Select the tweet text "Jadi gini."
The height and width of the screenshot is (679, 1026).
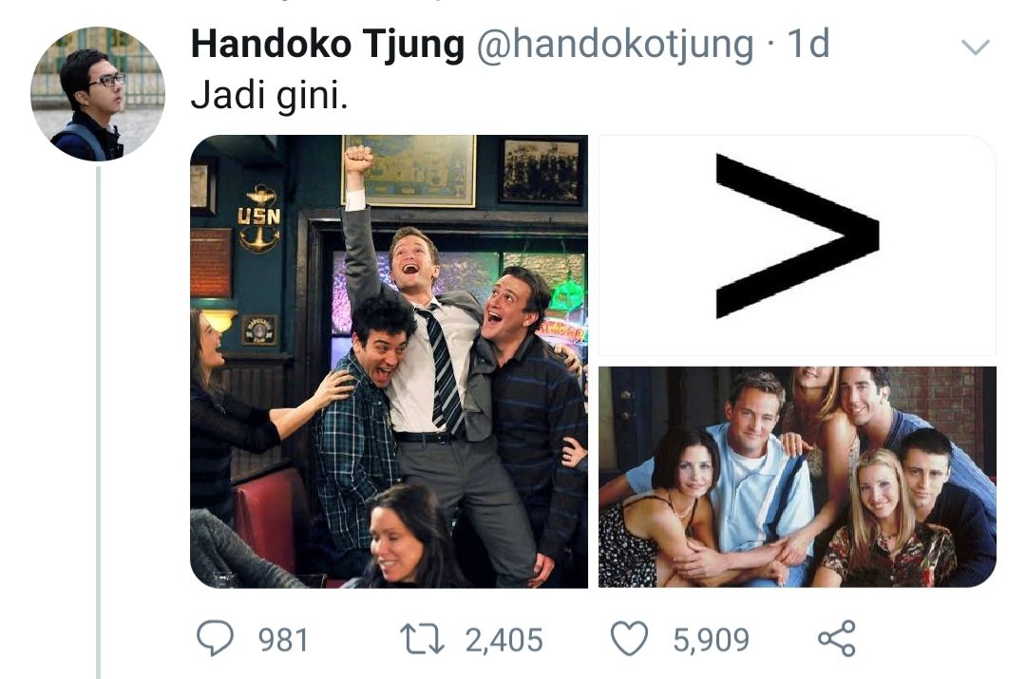[x=269, y=96]
